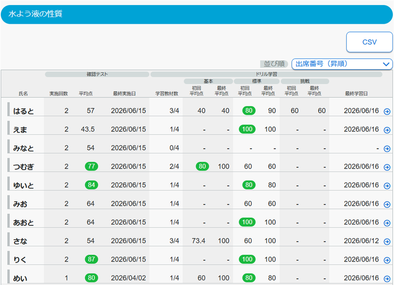Click the ドリル学習 group header
The image size is (394, 285).
[266, 74]
